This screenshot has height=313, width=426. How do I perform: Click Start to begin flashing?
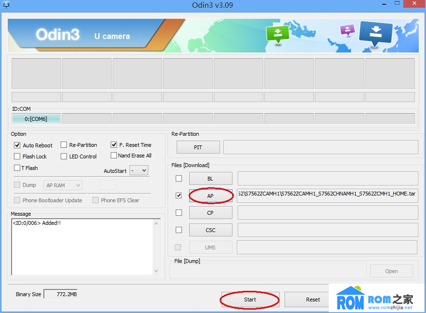tap(250, 300)
